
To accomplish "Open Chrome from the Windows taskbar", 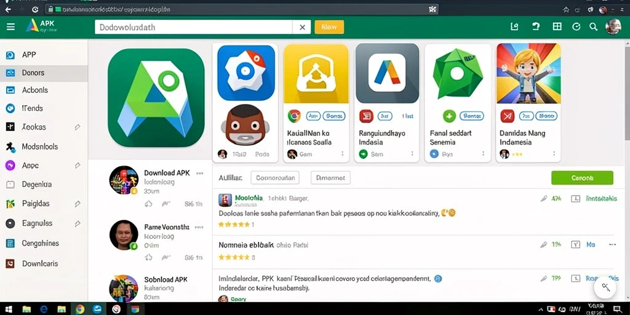I will [79, 309].
